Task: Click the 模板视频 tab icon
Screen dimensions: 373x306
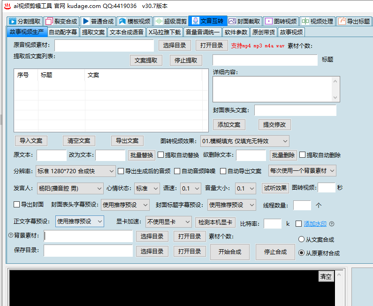Action: click(122, 22)
